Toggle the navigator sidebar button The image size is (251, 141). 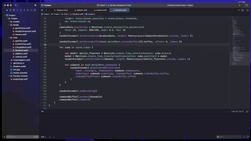pyautogui.click(x=16, y=5)
